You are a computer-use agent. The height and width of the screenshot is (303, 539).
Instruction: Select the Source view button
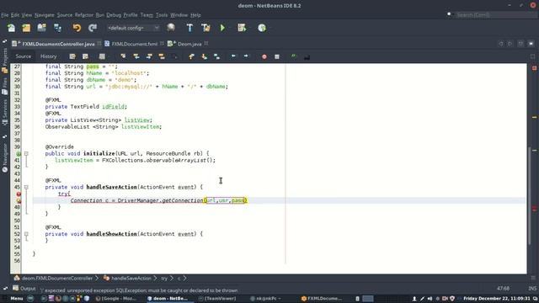coord(23,56)
